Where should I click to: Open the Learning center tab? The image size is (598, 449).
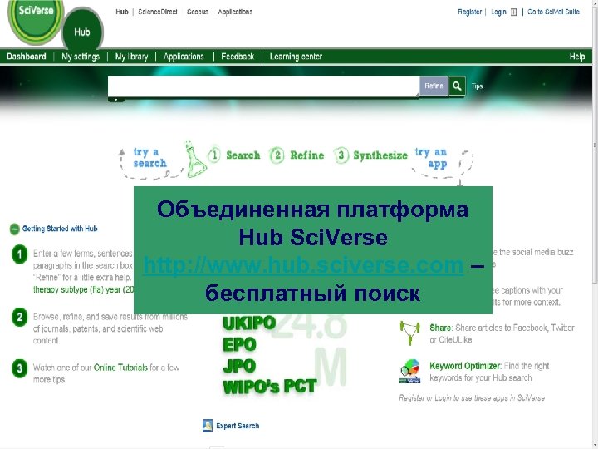pos(296,57)
